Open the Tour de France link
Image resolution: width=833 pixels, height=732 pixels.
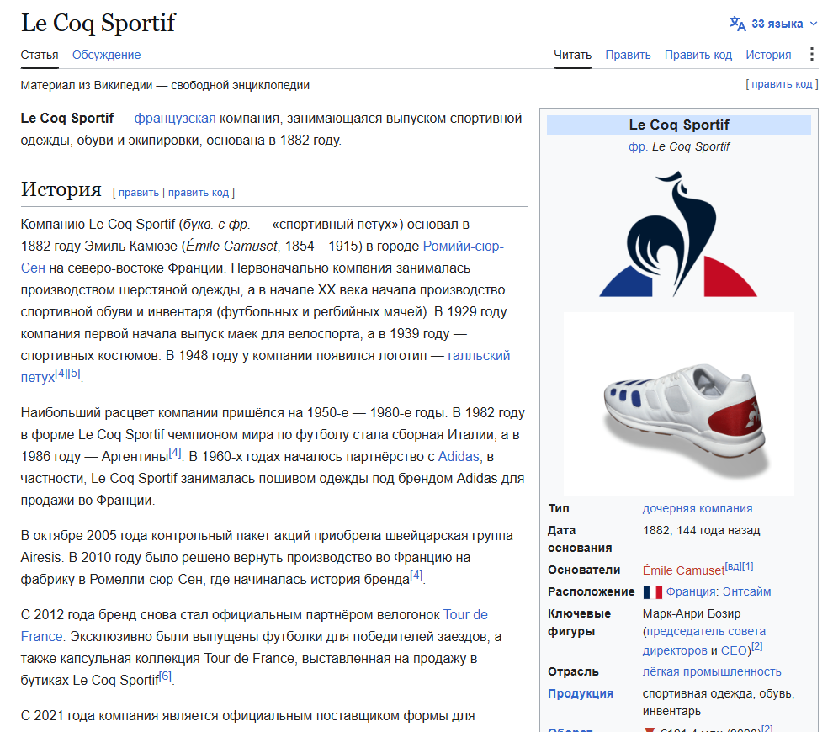[x=465, y=615]
